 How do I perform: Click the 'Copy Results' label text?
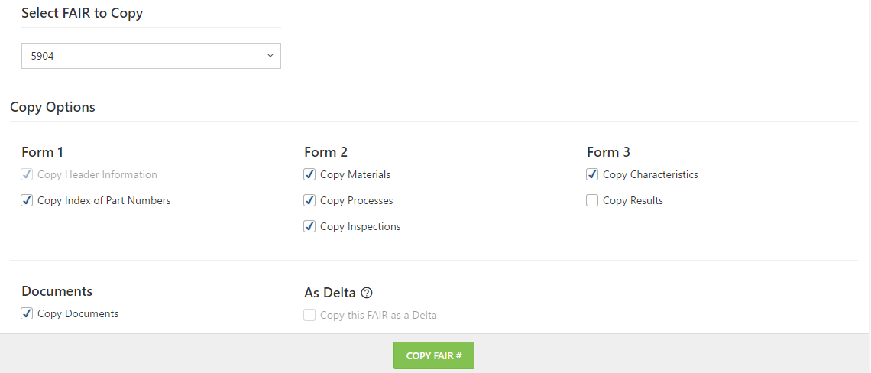633,201
